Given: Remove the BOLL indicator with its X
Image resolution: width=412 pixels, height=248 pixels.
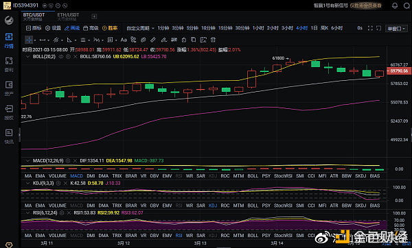Looking at the screenshot, I should tap(75, 57).
